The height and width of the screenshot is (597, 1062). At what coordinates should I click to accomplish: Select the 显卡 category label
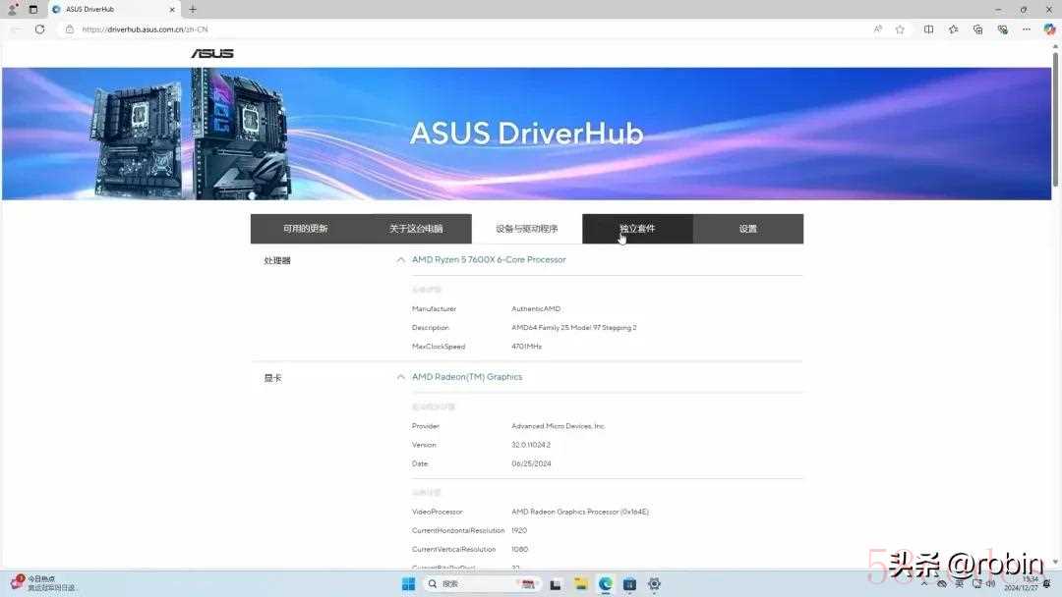[x=273, y=378]
